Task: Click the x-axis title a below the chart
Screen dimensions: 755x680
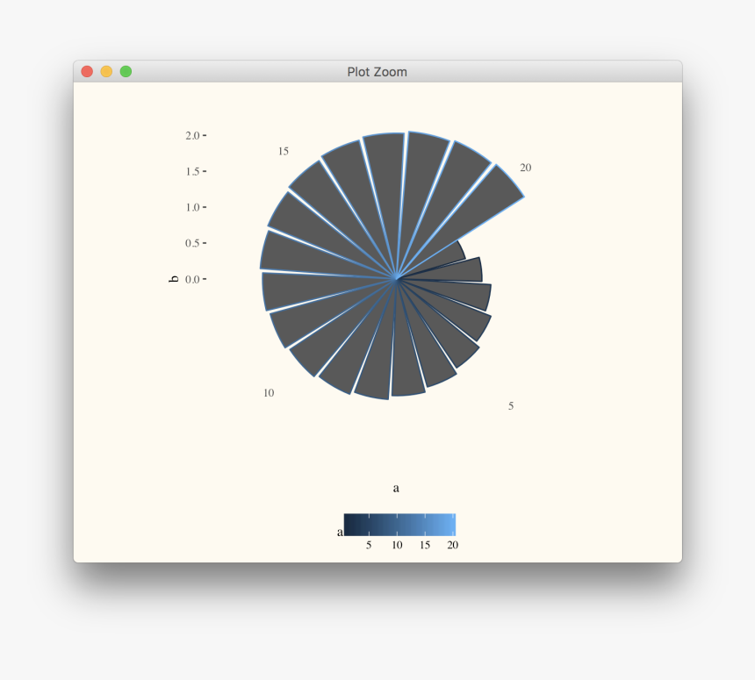Action: tap(396, 488)
